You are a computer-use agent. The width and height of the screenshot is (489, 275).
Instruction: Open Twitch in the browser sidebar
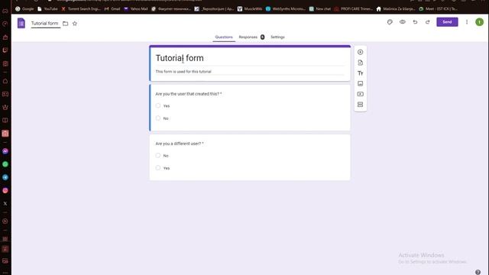5,50
